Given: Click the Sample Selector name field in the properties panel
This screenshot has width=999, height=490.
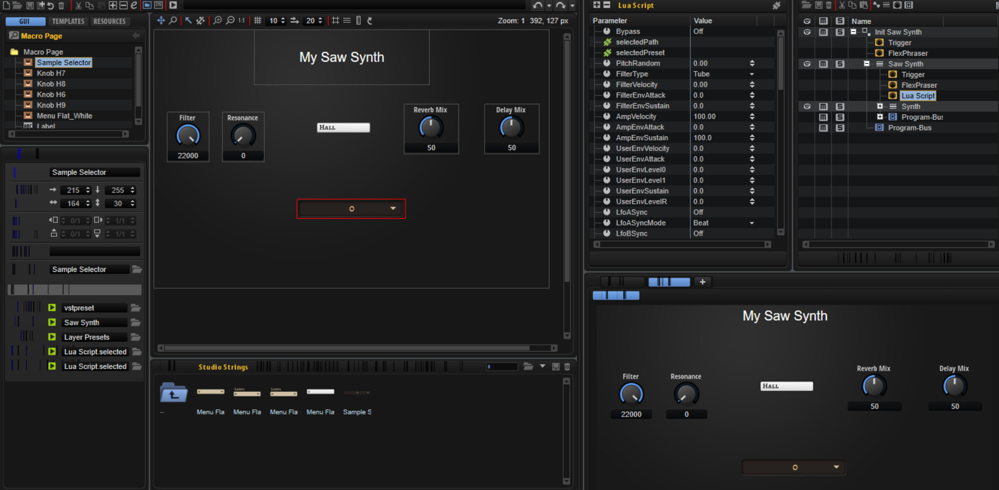Looking at the screenshot, I should [95, 172].
